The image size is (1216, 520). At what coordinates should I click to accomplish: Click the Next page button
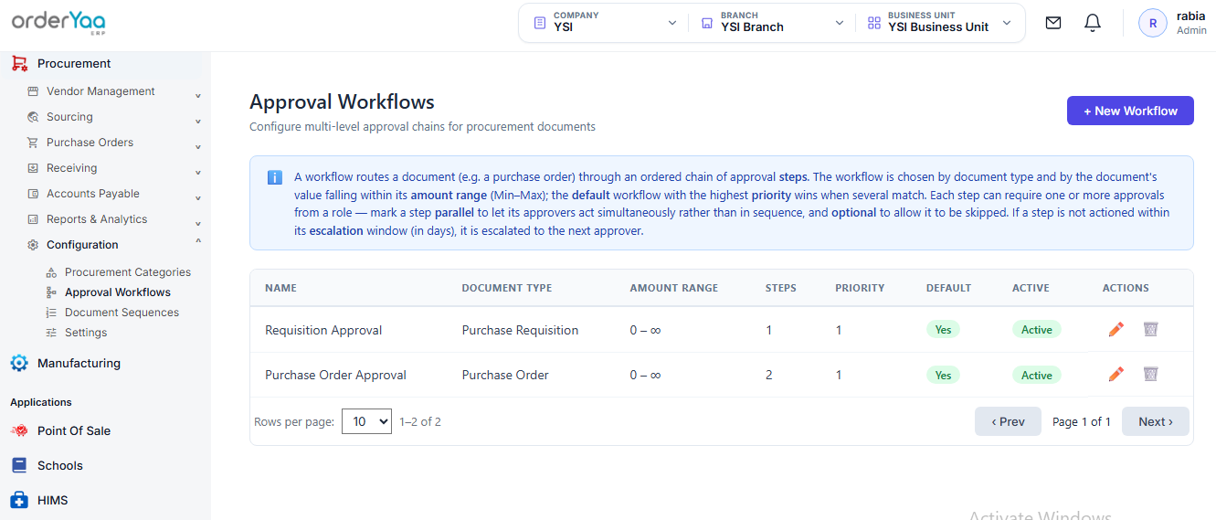[x=1156, y=421]
